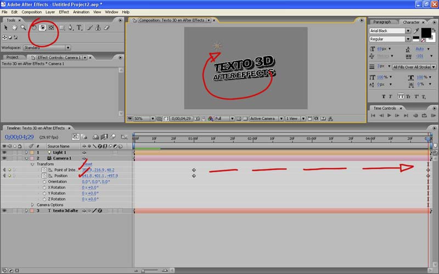Go to first frame in Time Controls
The image size is (439, 274).
pyautogui.click(x=373, y=115)
